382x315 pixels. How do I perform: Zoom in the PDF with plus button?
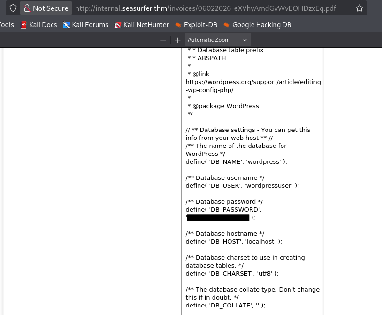pos(177,40)
